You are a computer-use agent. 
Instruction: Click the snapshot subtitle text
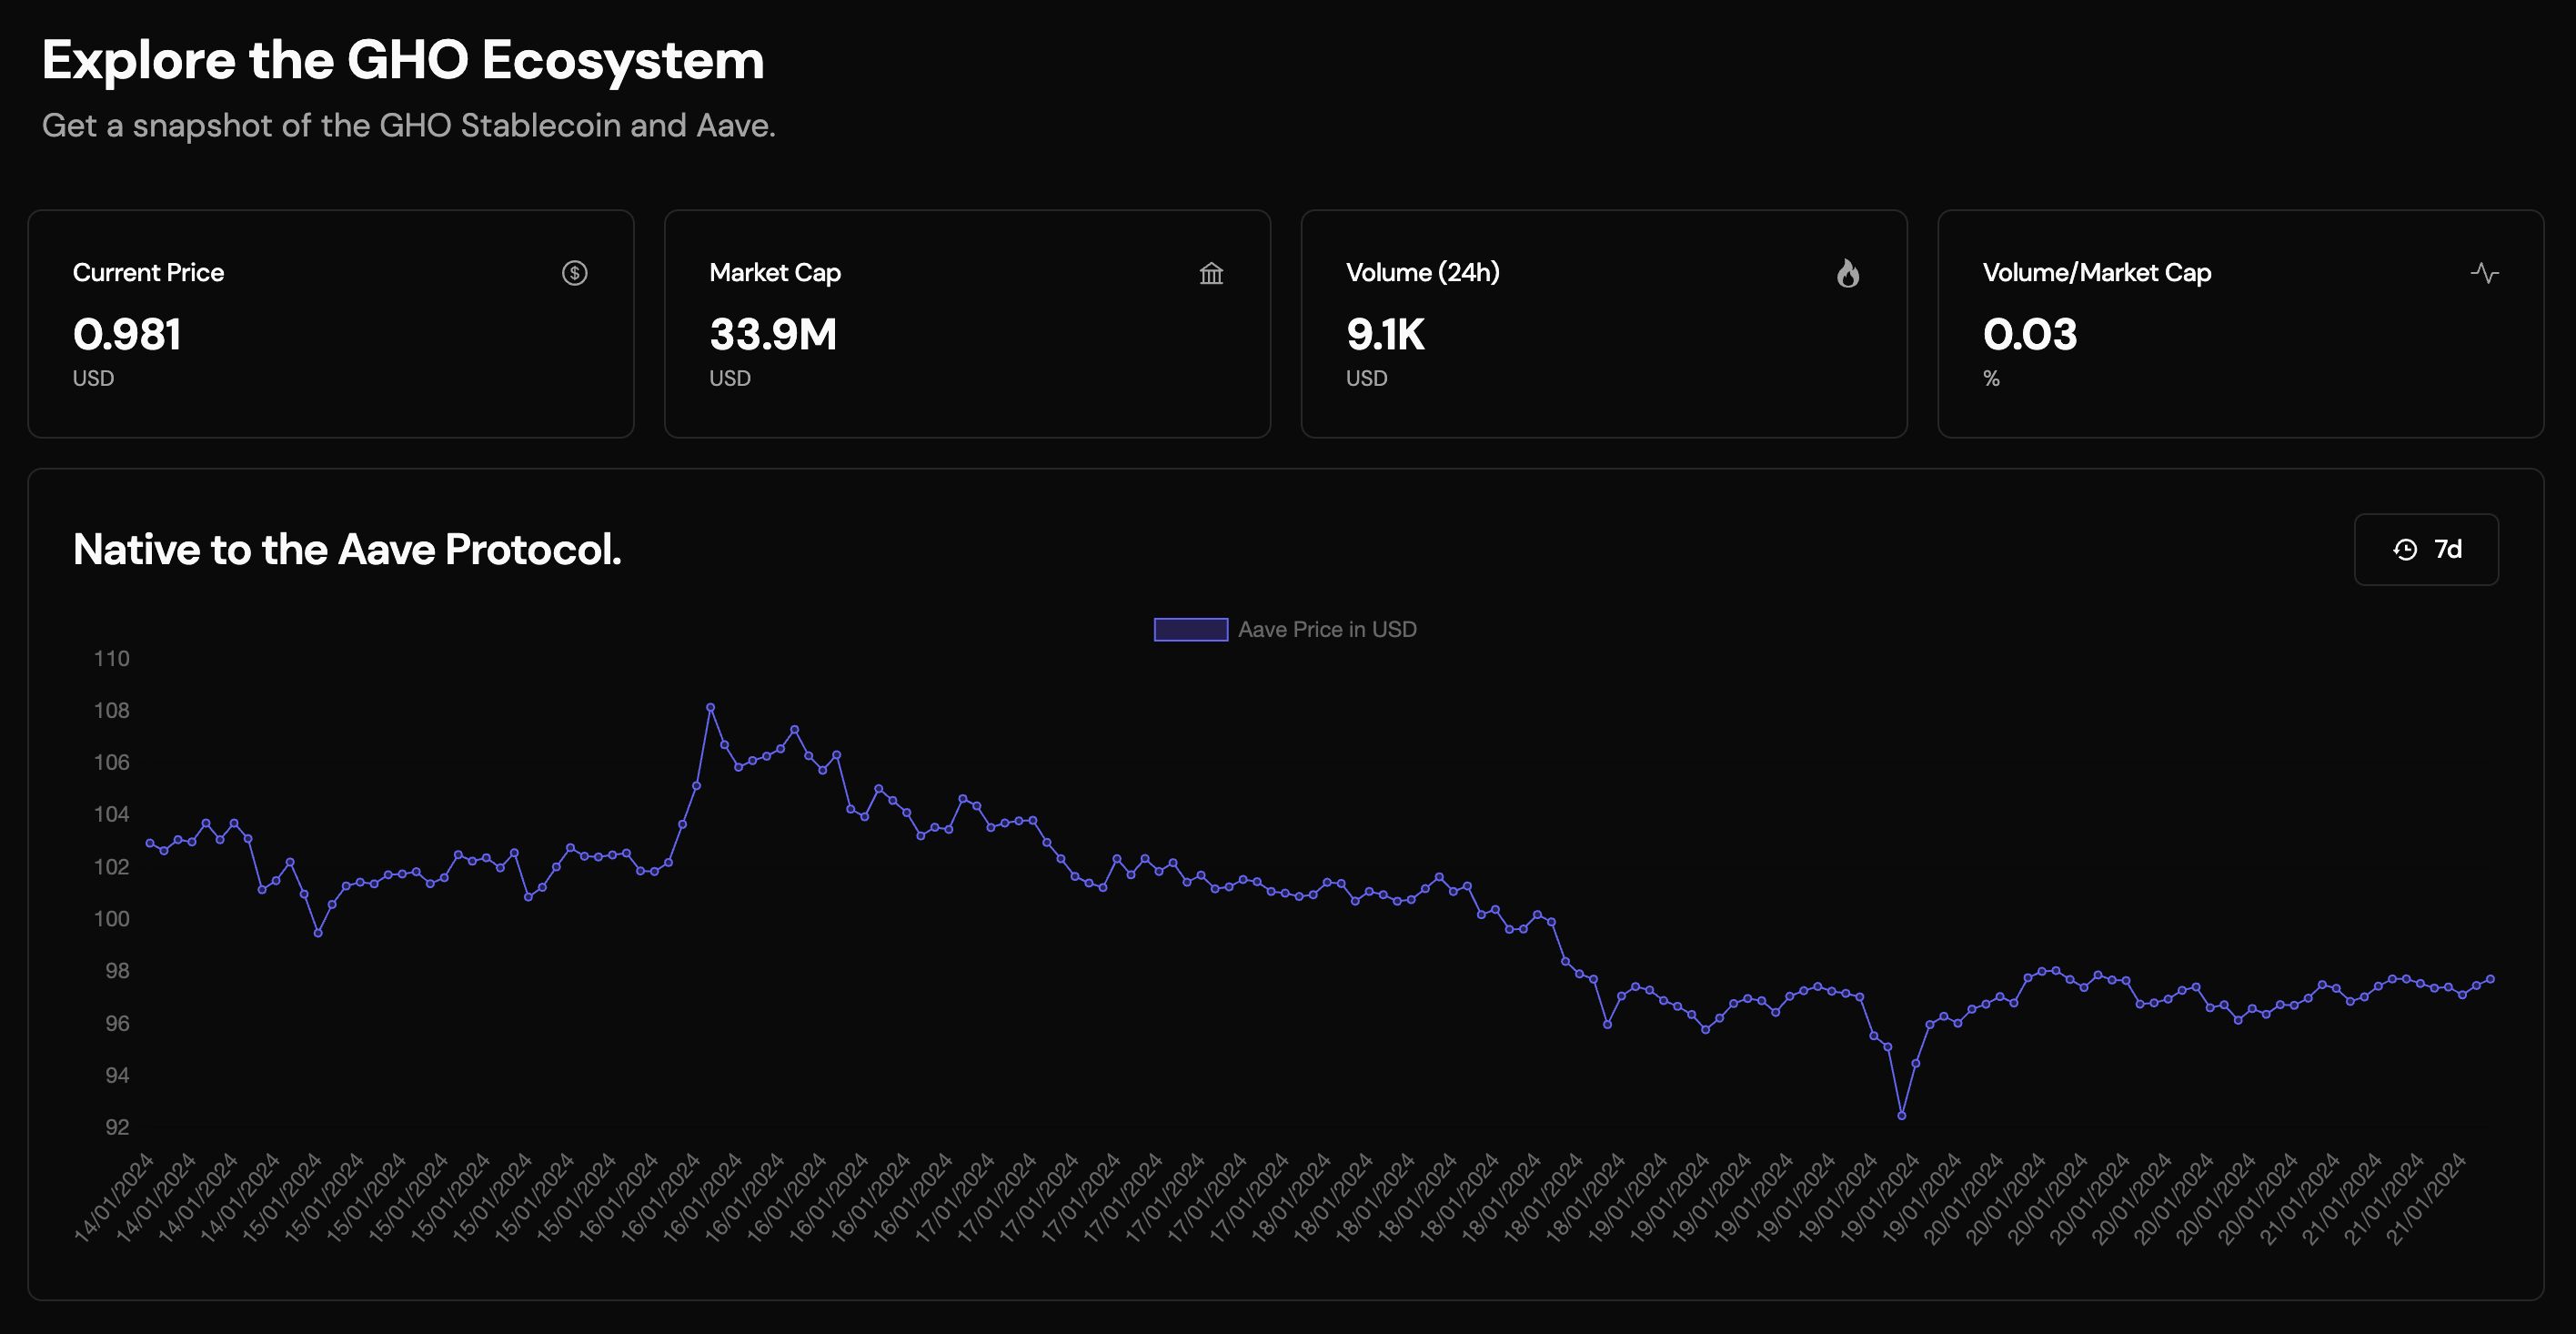(x=408, y=125)
